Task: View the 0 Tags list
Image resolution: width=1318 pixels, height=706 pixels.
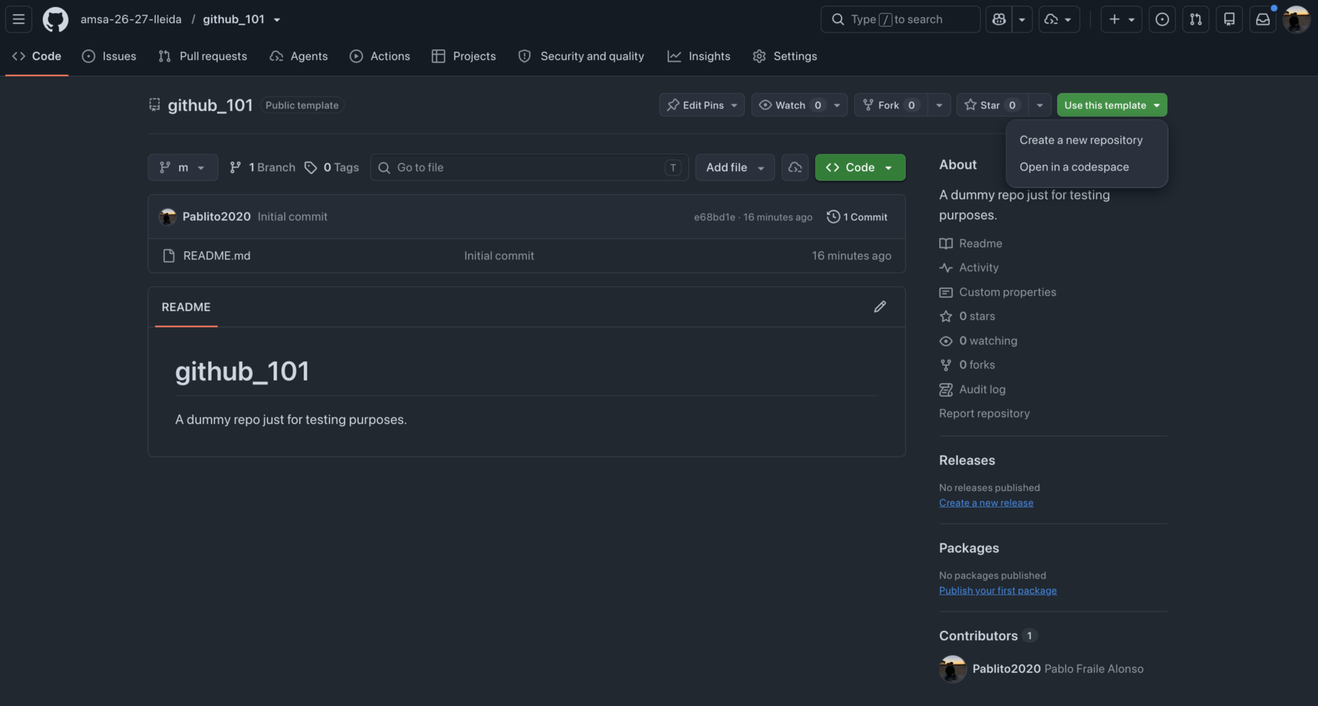Action: click(x=331, y=167)
